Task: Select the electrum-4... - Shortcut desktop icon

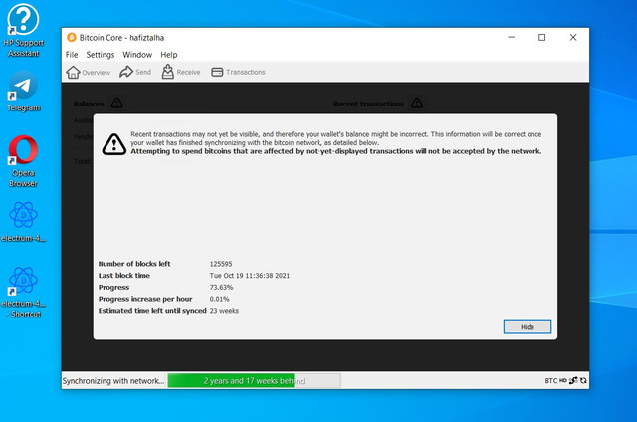Action: pos(23,292)
